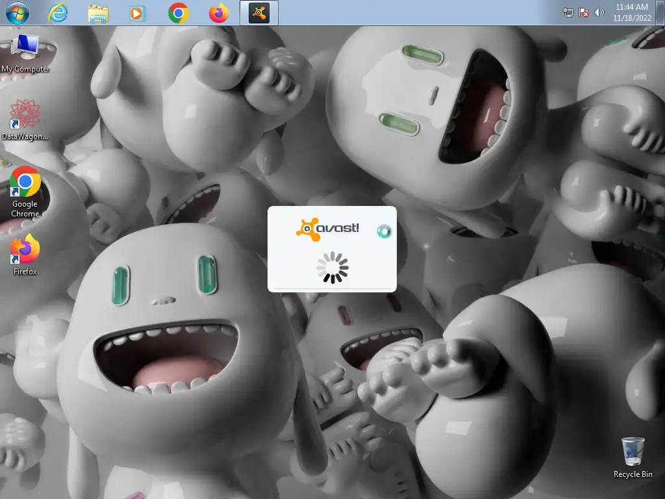
Task: Open Windows Explorer folder on taskbar
Action: 98,13
